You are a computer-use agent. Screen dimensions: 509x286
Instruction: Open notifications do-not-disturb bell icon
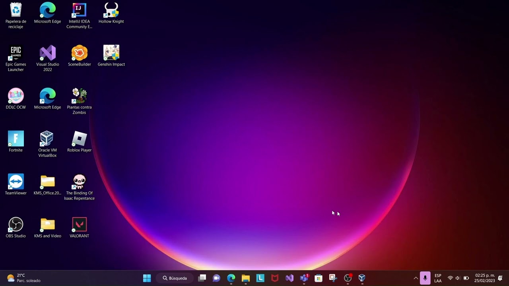click(x=500, y=278)
